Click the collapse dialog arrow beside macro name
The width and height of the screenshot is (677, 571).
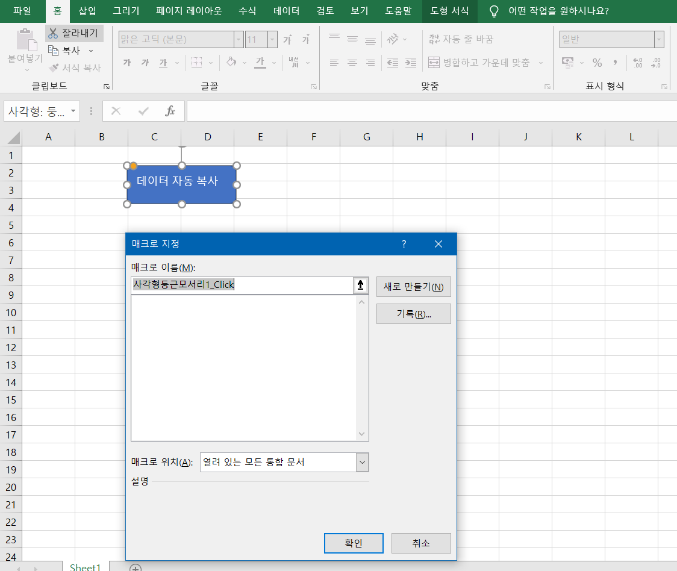(361, 285)
